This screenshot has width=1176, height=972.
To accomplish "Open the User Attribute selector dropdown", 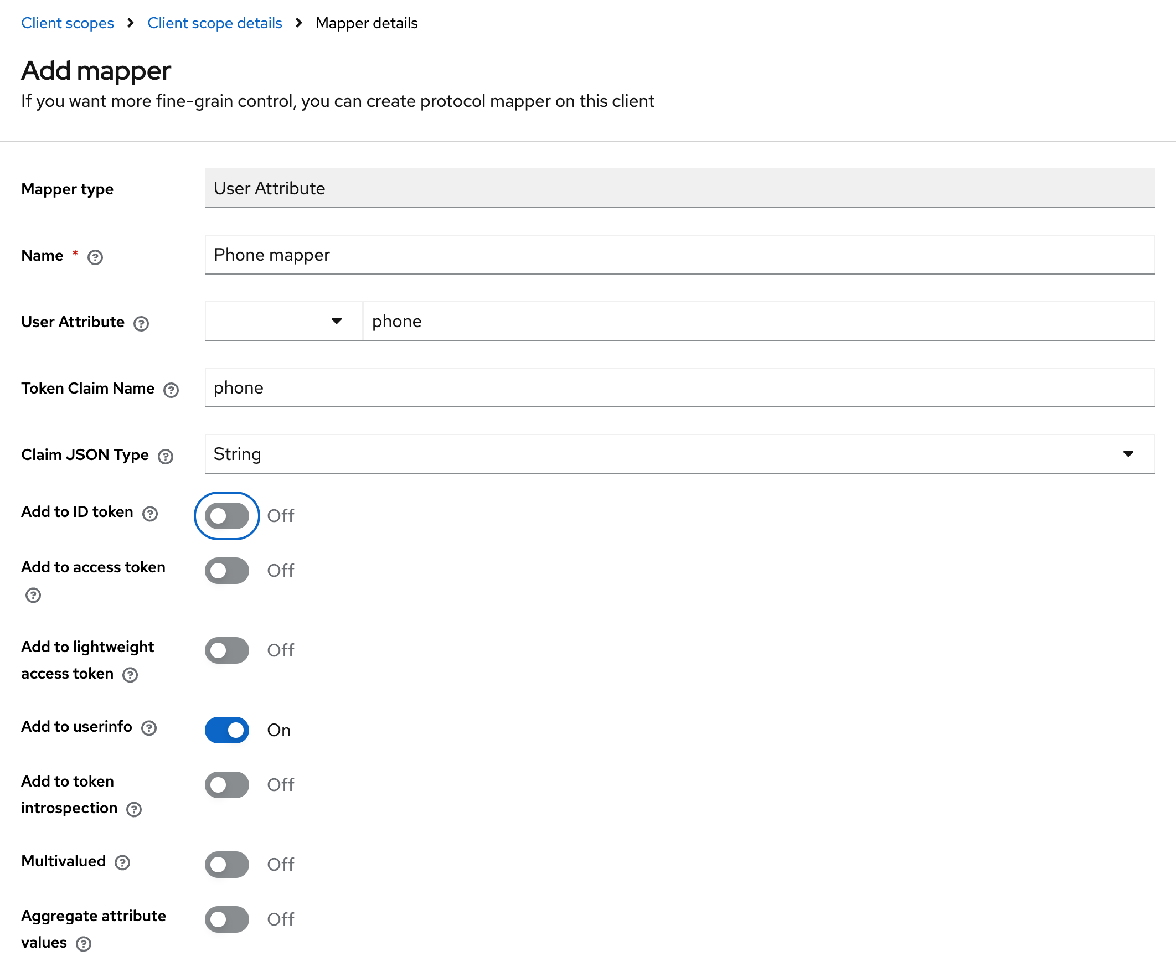I will 283,322.
